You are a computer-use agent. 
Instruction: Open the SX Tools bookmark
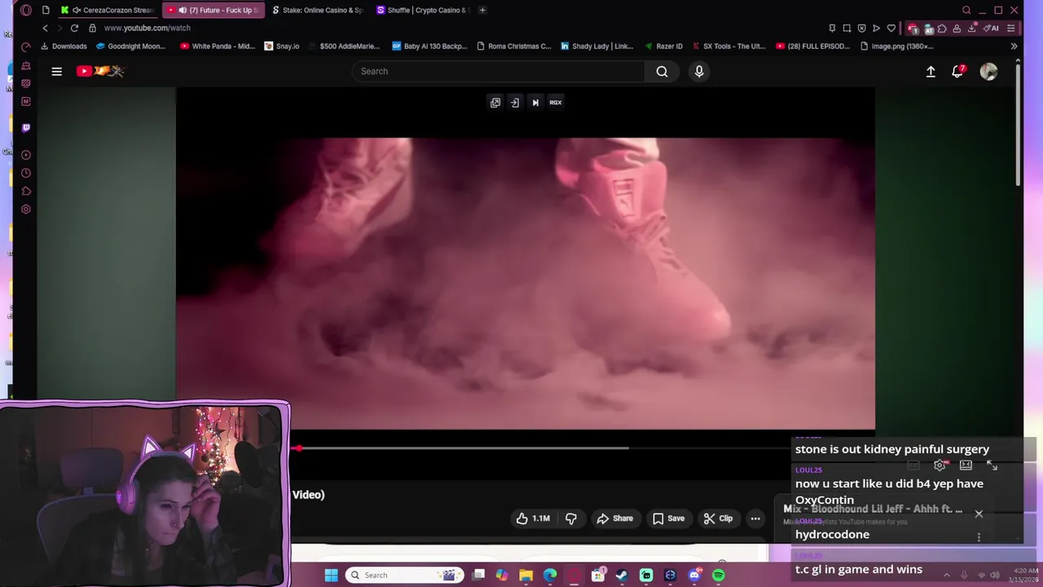(728, 46)
